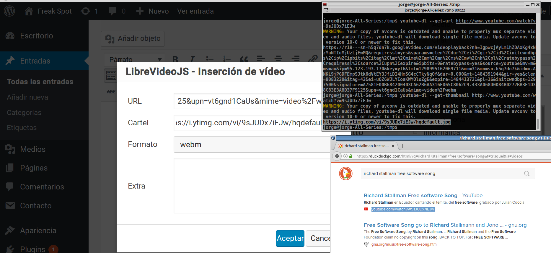Click the WordPress logo in admin bar
Screen dimensions: 551x253
pyautogui.click(x=9, y=11)
